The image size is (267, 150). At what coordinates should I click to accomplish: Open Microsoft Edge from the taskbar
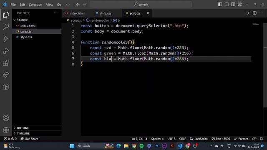(118, 146)
